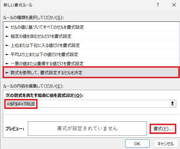Click the ルールの内容を編集してください(E) label
Viewport: 180px width, 149px height.
pos(33,86)
